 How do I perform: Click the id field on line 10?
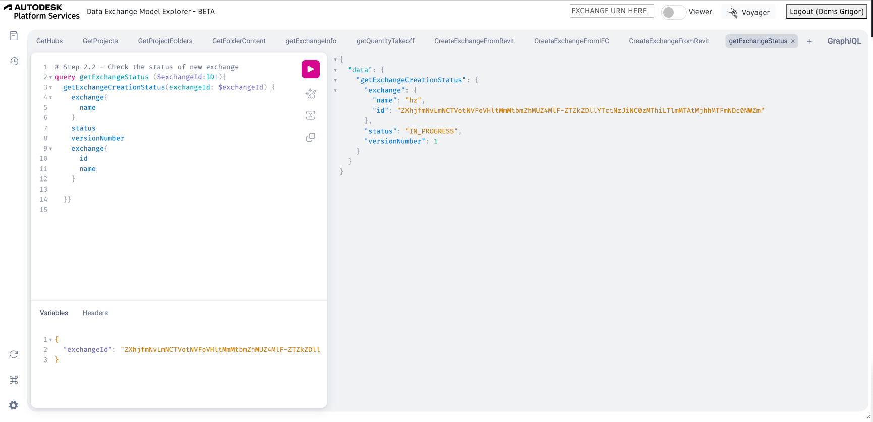(83, 158)
